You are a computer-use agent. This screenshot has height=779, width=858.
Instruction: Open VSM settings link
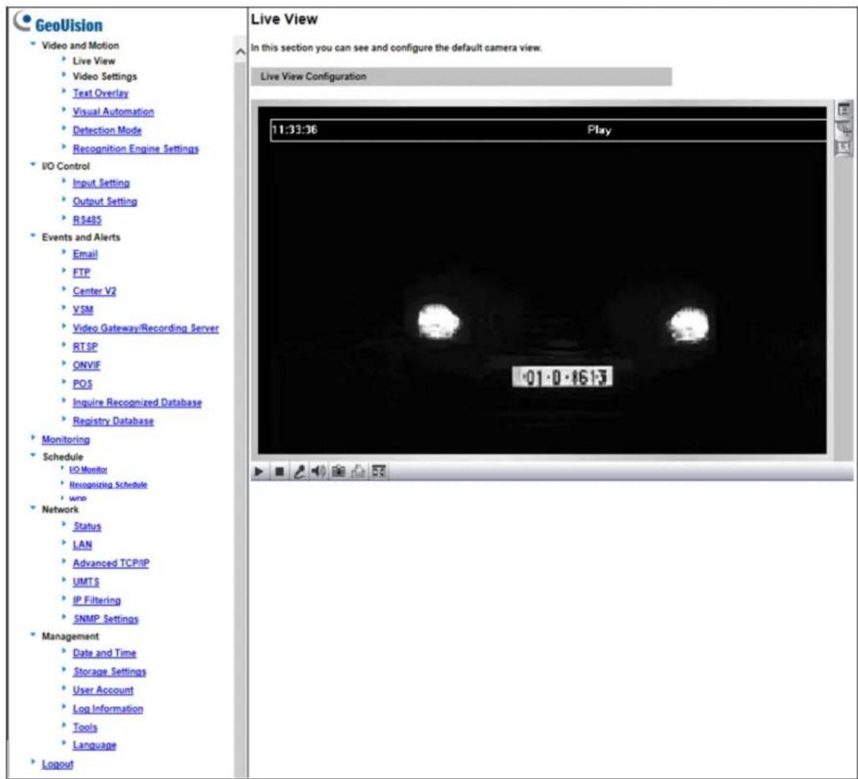click(x=83, y=310)
